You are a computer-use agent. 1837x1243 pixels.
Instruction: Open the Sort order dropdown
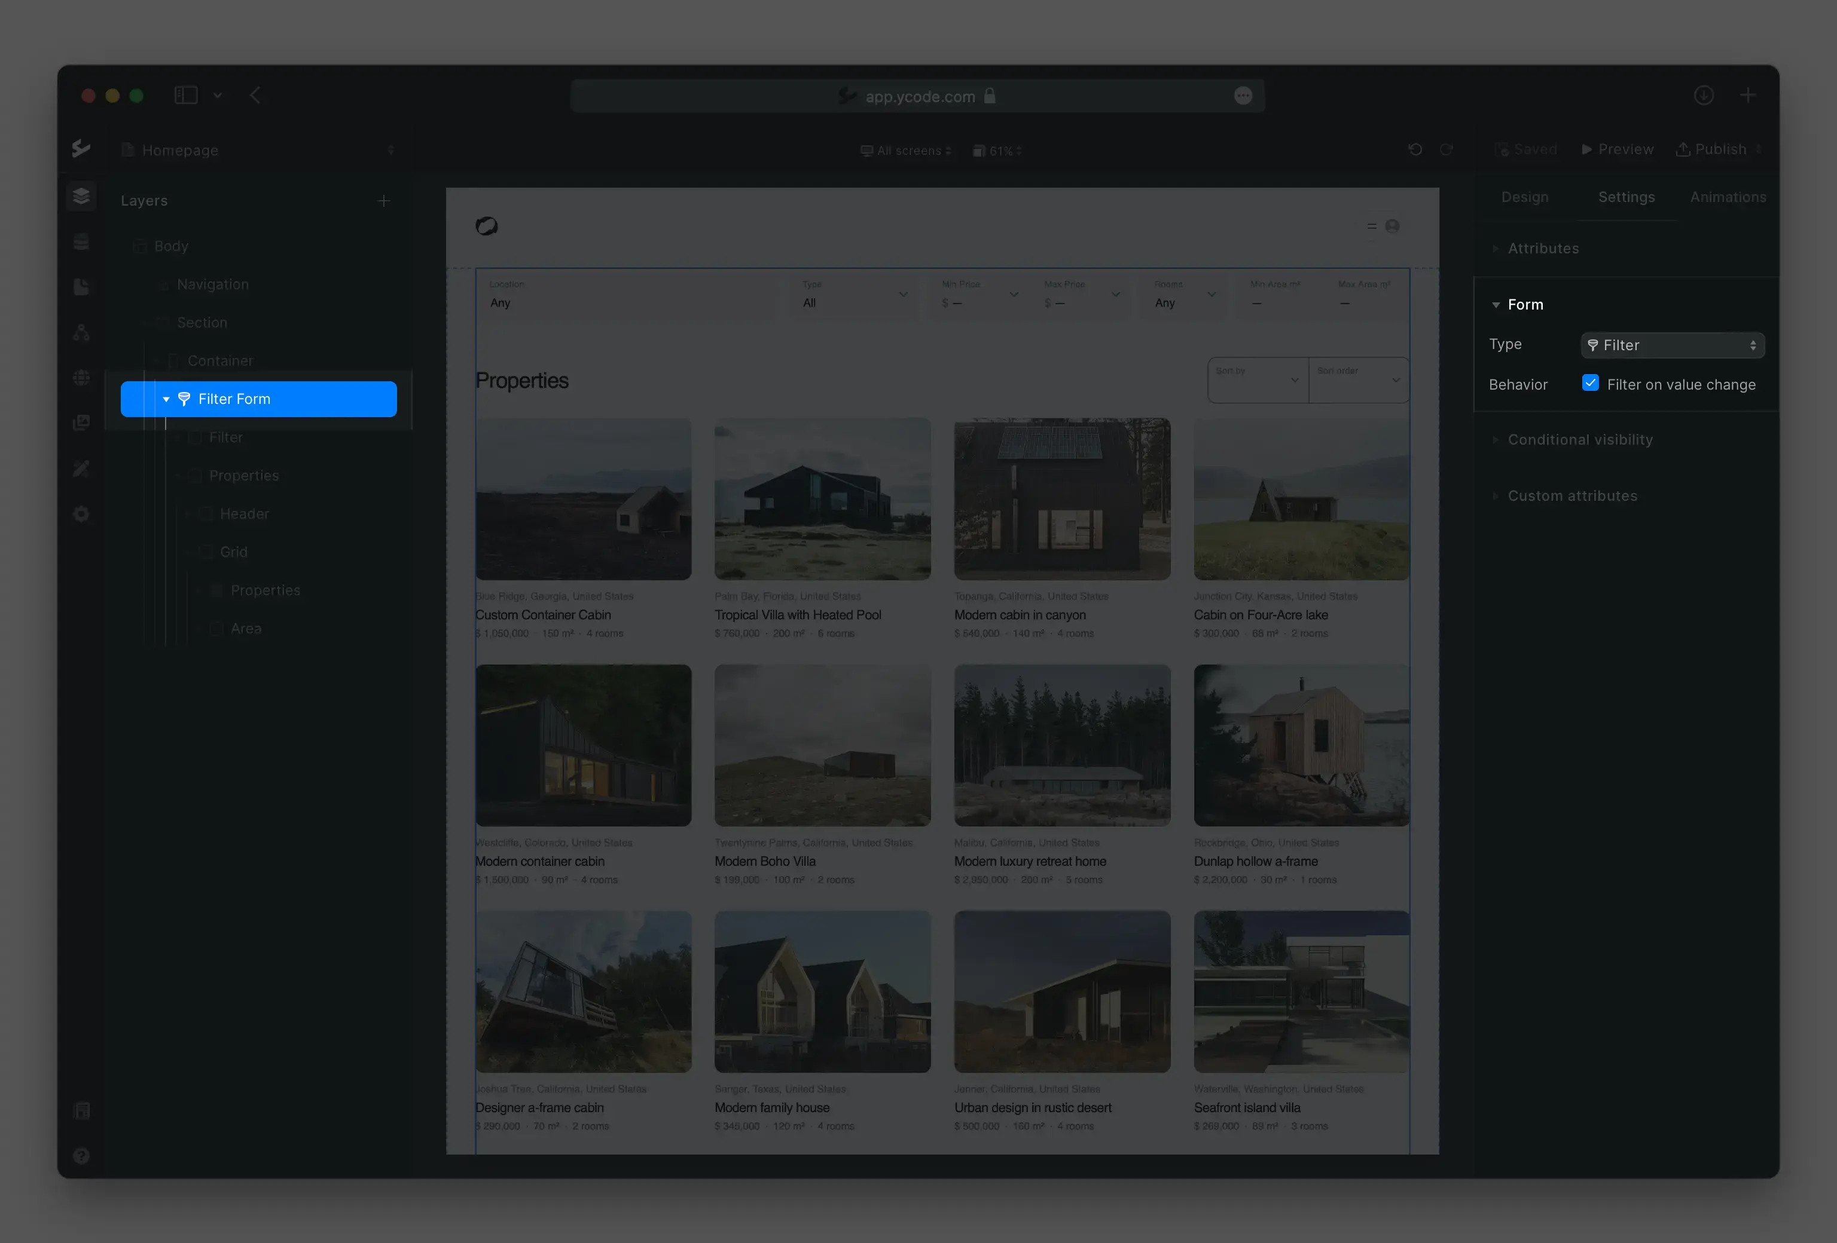(x=1359, y=380)
